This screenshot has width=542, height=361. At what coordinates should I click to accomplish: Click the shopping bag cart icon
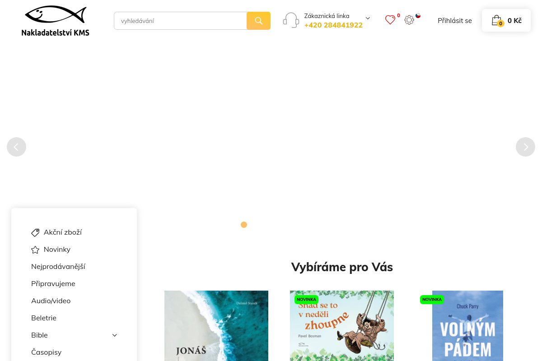(497, 20)
